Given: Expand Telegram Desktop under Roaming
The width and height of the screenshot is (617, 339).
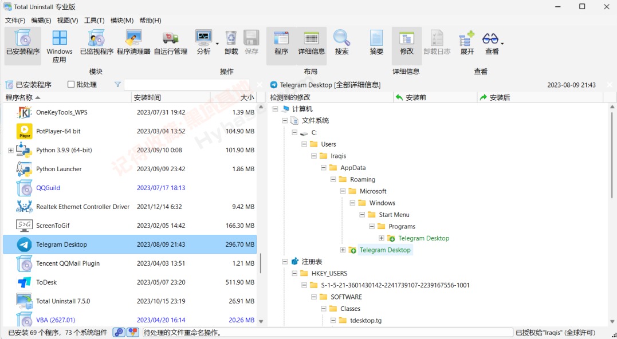Looking at the screenshot, I should pos(343,250).
